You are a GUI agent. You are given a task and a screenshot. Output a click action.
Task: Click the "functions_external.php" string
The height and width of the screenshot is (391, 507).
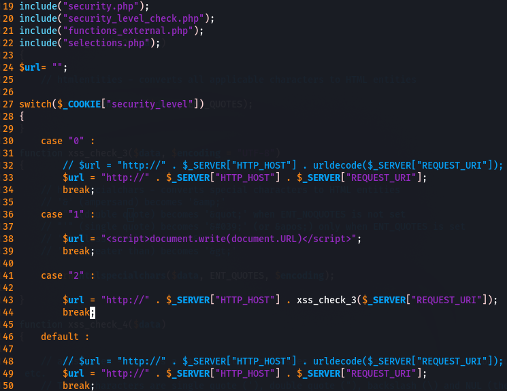[x=130, y=31]
